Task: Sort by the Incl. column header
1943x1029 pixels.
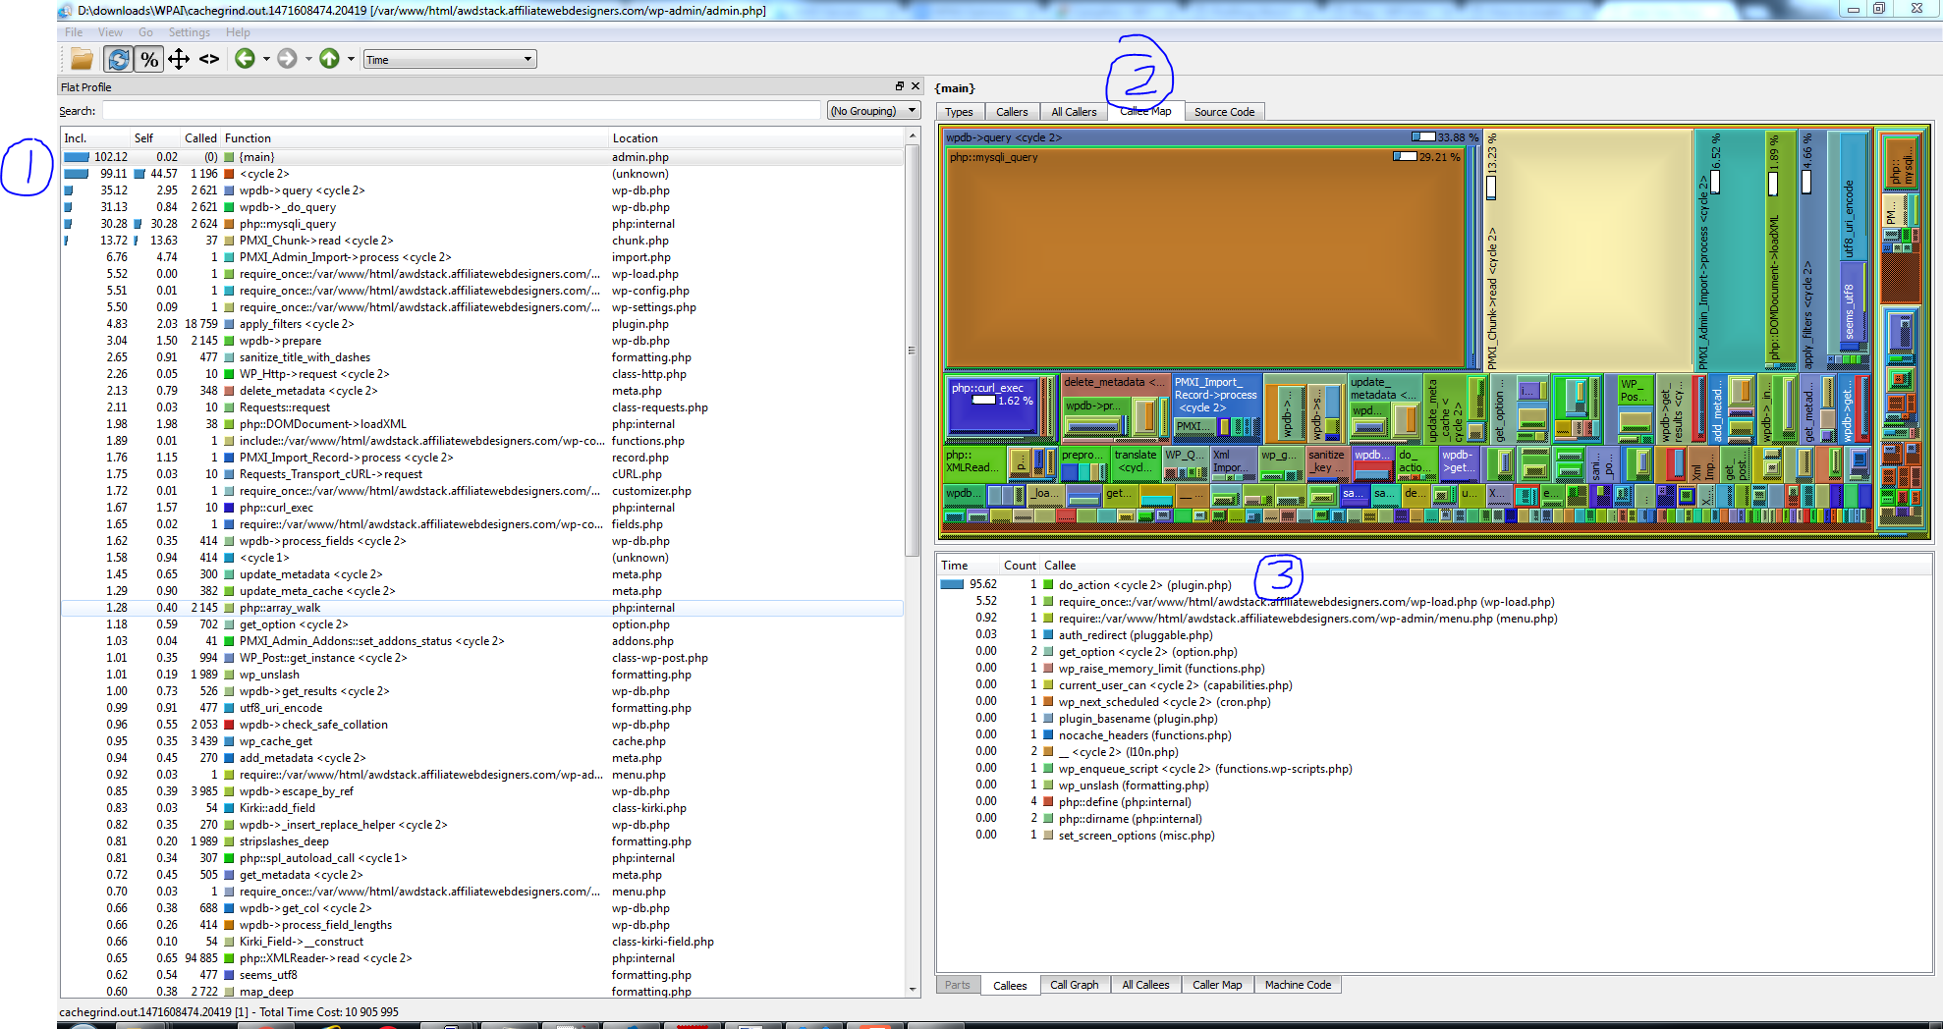Action: click(x=76, y=138)
